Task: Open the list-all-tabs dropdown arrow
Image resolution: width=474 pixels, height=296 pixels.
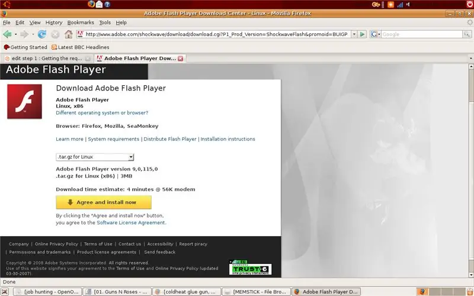Action: pos(470,58)
